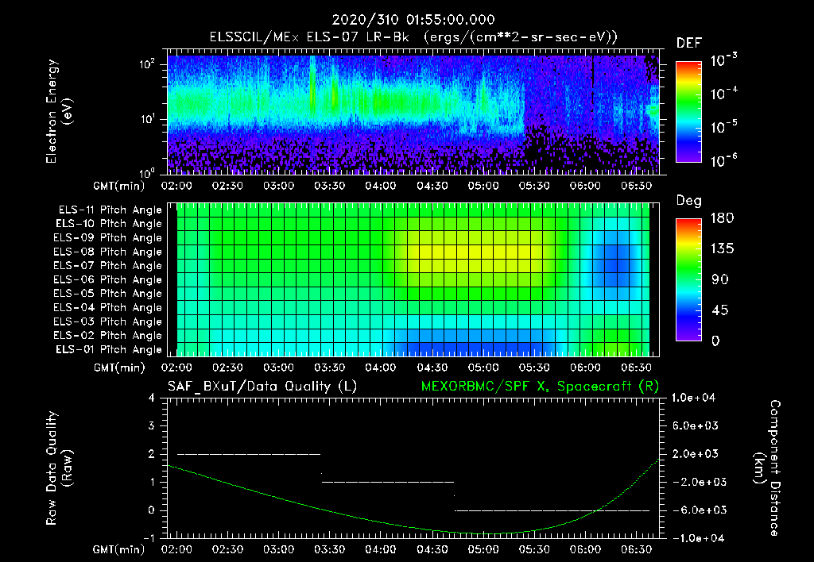Select the Raw Data Quality (Raw) axis label
The width and height of the screenshot is (814, 562).
pos(59,468)
